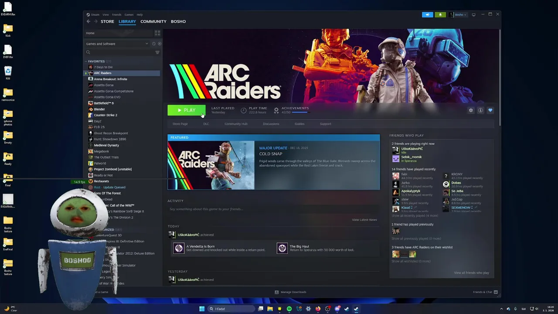Expand show all wishlisted friends
This screenshot has height=314, width=558.
click(411, 261)
